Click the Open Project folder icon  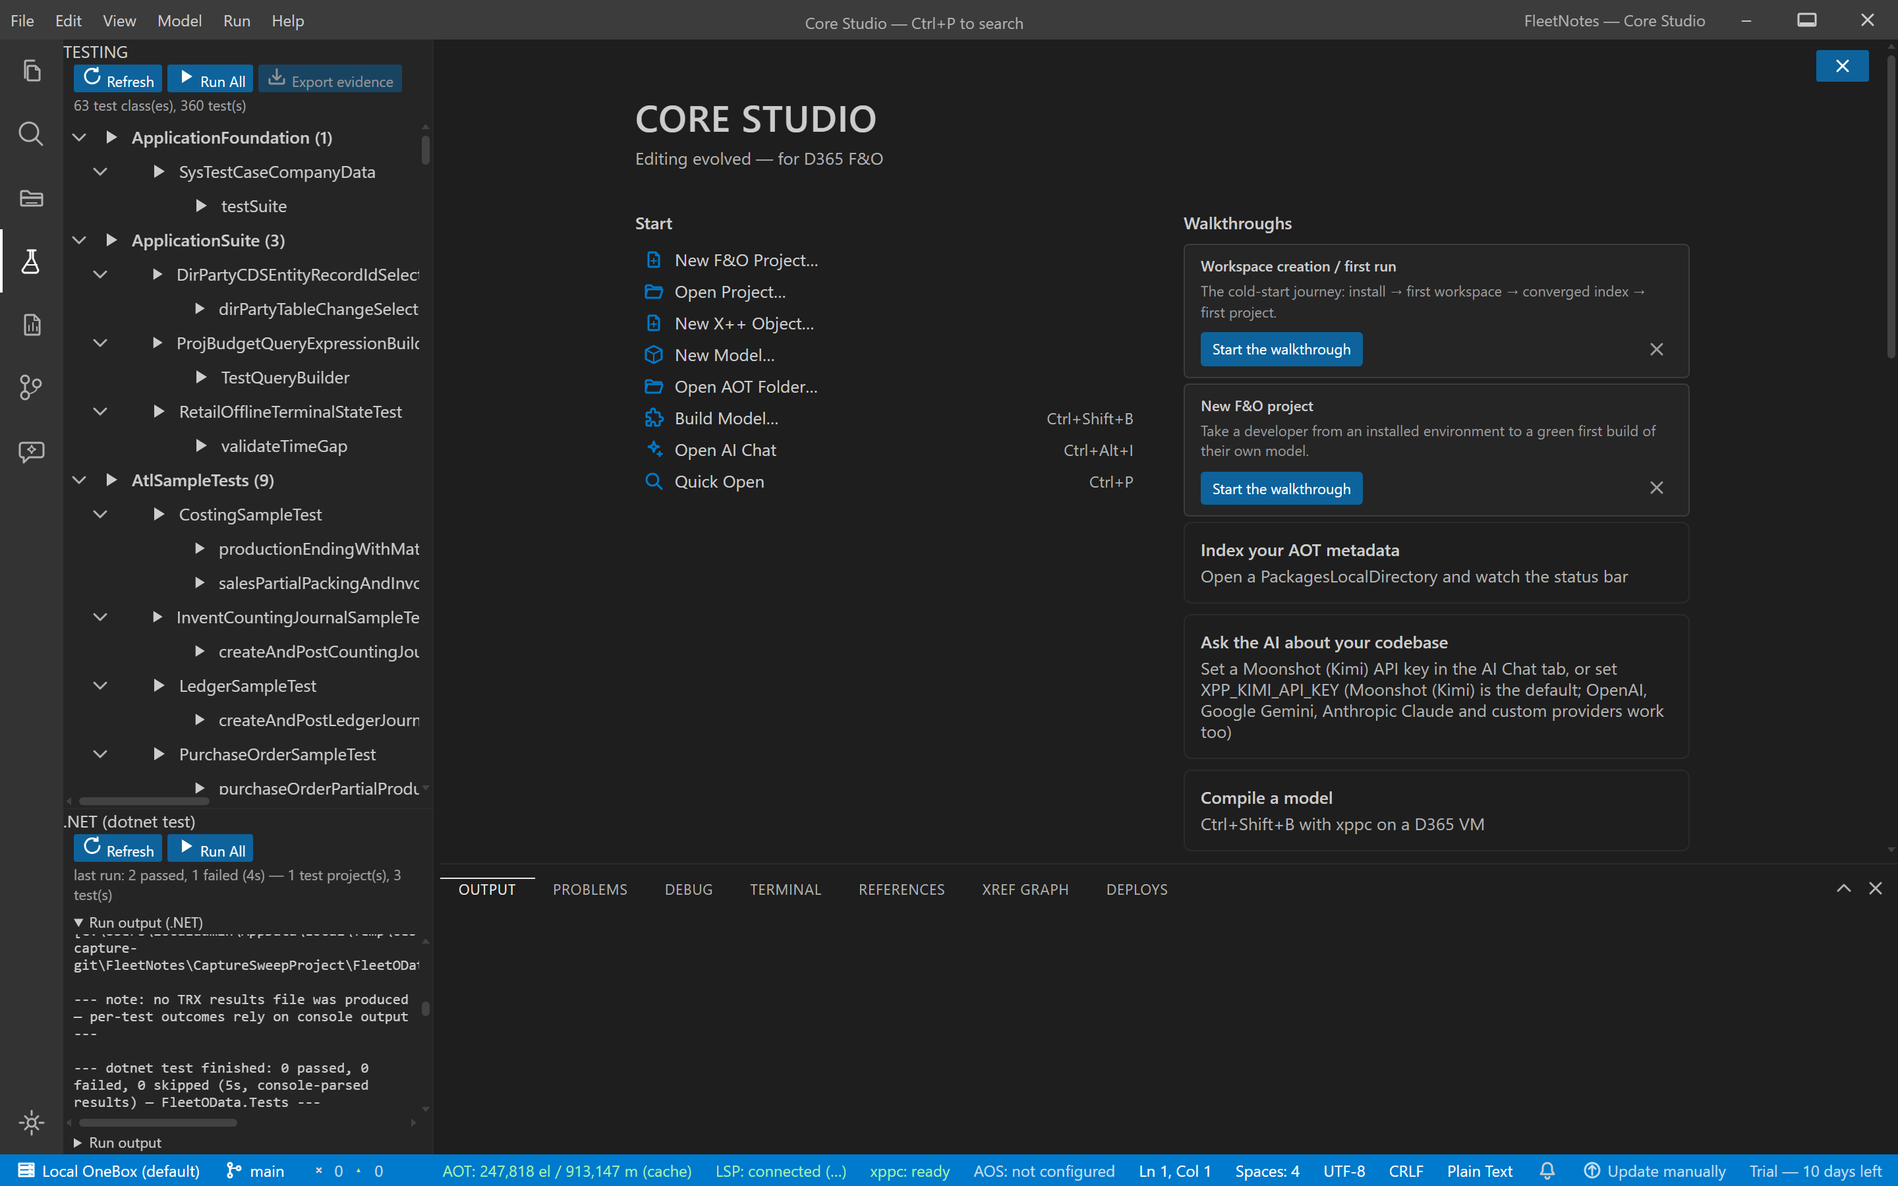(653, 292)
